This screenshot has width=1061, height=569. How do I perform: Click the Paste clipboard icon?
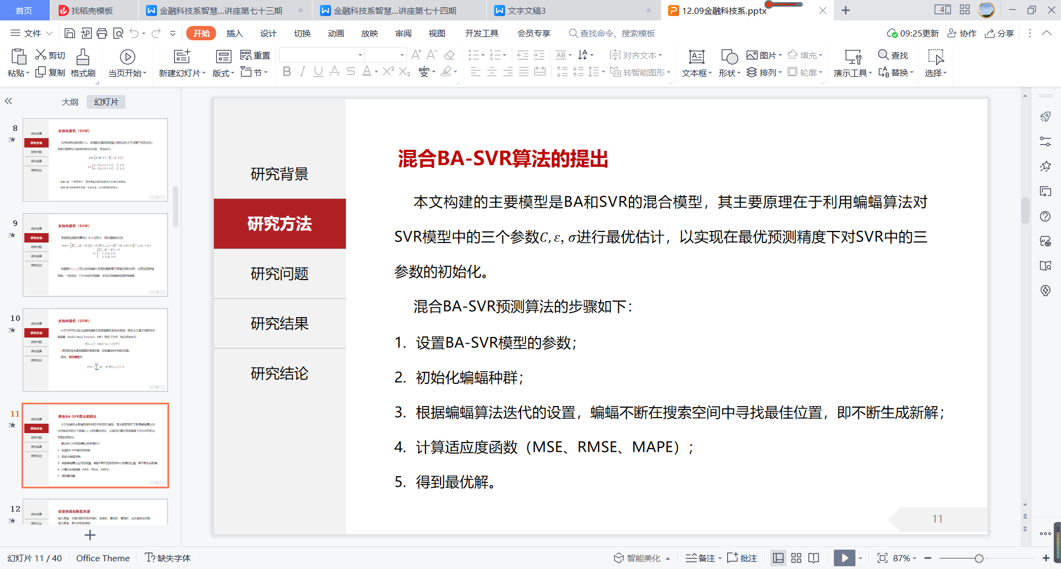point(18,56)
